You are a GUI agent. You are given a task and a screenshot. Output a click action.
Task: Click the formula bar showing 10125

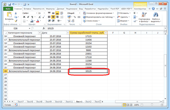click(105, 29)
